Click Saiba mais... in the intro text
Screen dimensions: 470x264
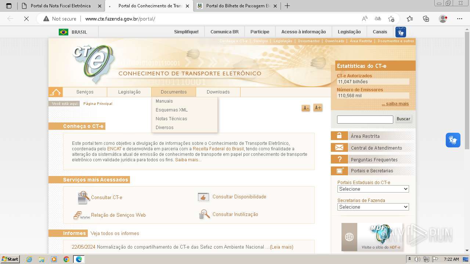pyautogui.click(x=188, y=160)
